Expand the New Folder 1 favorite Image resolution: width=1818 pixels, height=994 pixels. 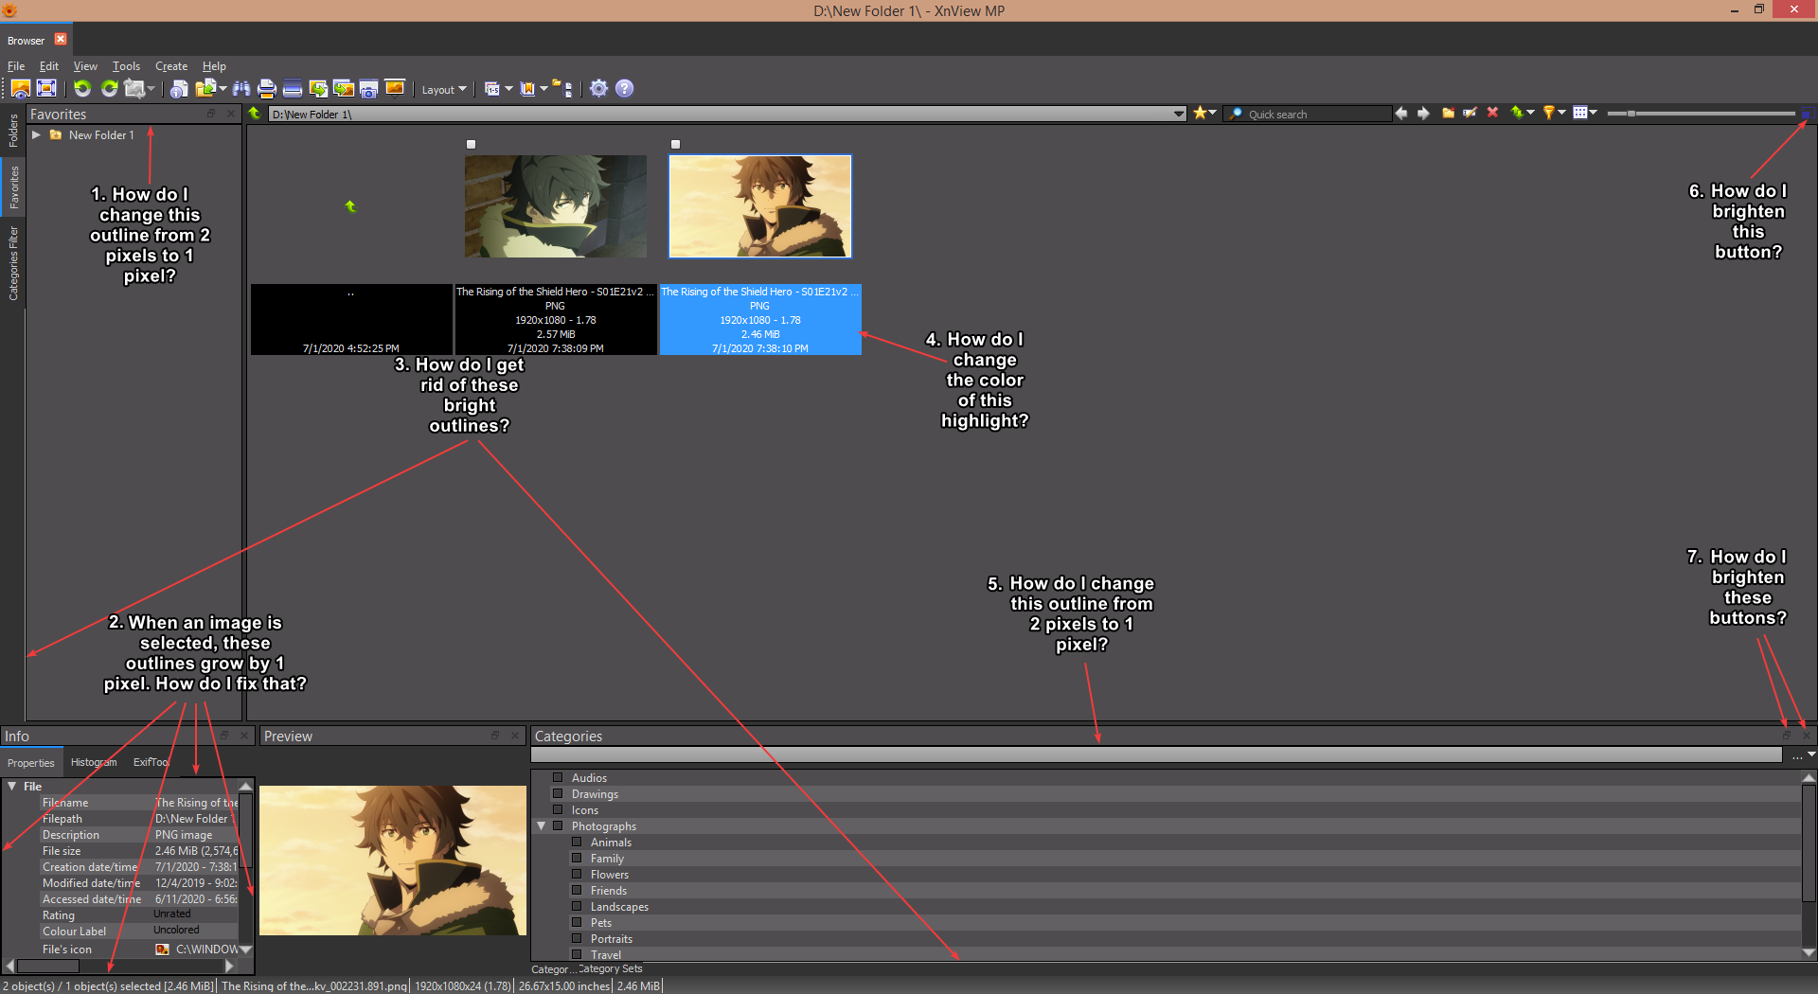click(x=36, y=135)
